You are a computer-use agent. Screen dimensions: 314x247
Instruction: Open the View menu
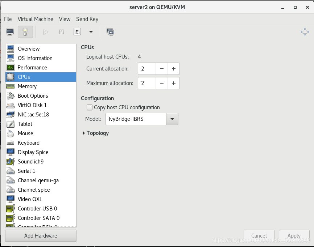pyautogui.click(x=65, y=19)
